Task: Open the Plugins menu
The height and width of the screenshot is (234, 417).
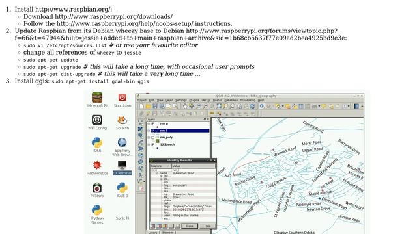Action: (194, 100)
